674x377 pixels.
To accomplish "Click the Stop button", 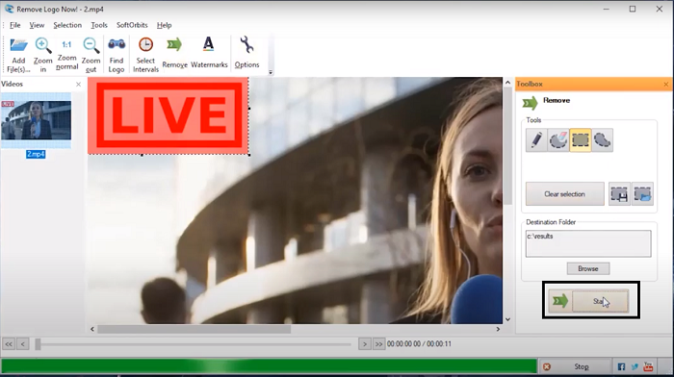I will pos(574,366).
